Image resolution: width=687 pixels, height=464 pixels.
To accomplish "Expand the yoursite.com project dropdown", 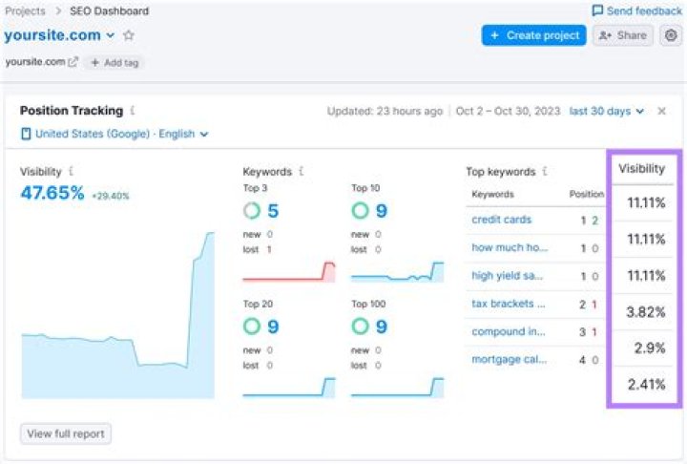I will [111, 35].
